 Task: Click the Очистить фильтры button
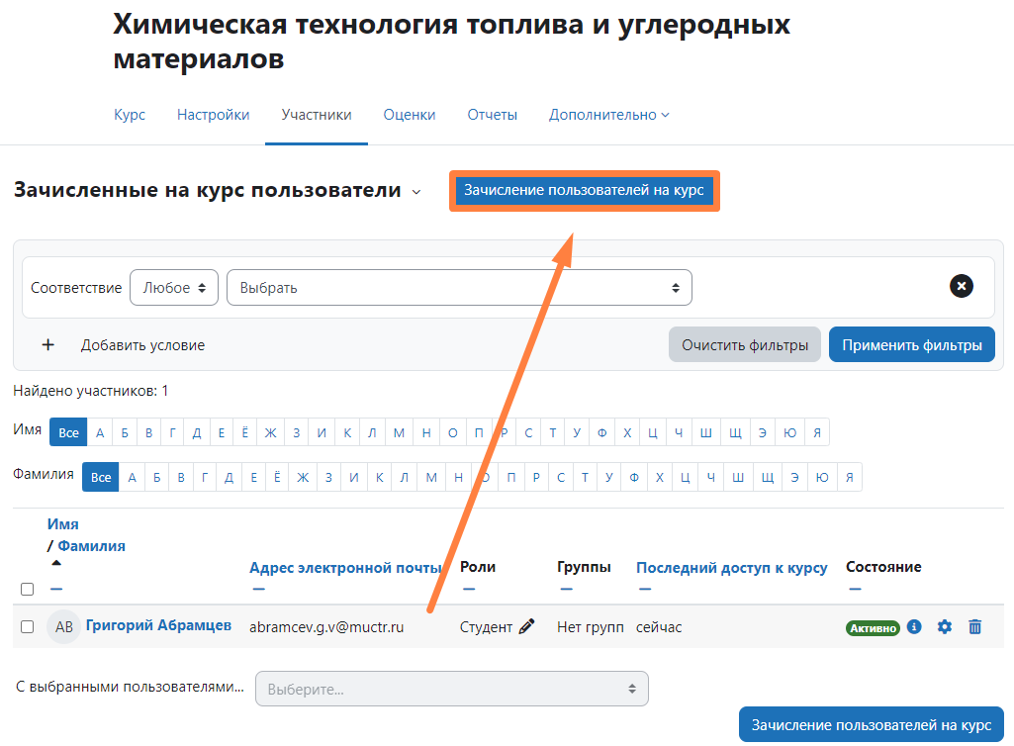(745, 345)
